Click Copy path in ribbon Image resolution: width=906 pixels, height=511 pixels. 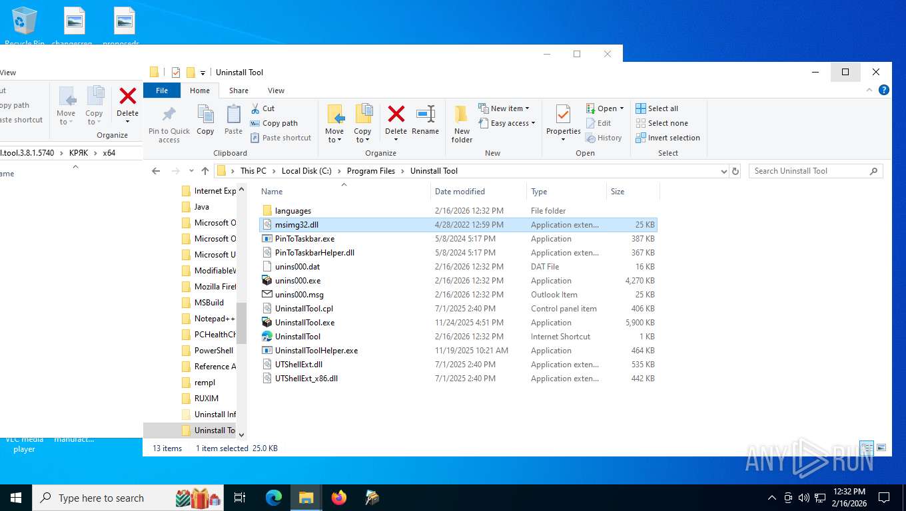[x=274, y=123]
